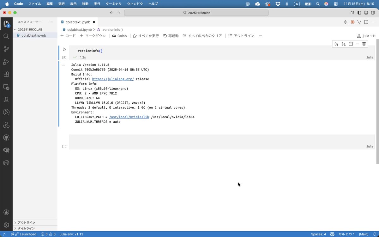Clear all outputs with すべての出力のクリア
The width and height of the screenshot is (379, 237).
pyautogui.click(x=202, y=36)
